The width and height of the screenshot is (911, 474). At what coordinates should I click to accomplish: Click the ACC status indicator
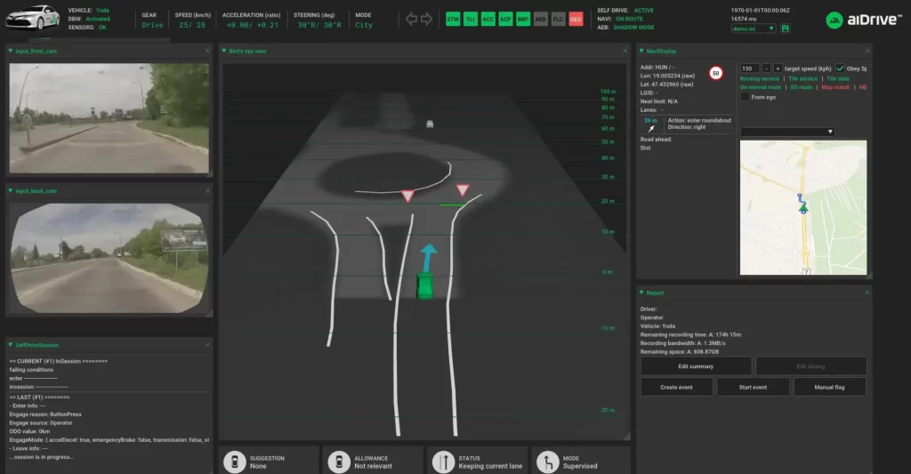tap(488, 19)
